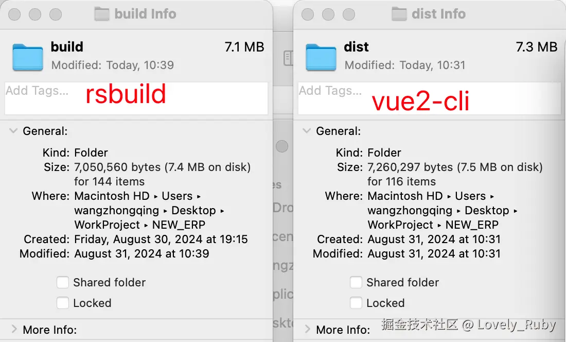Minimize the build Info window
The height and width of the screenshot is (342, 566).
coord(35,14)
